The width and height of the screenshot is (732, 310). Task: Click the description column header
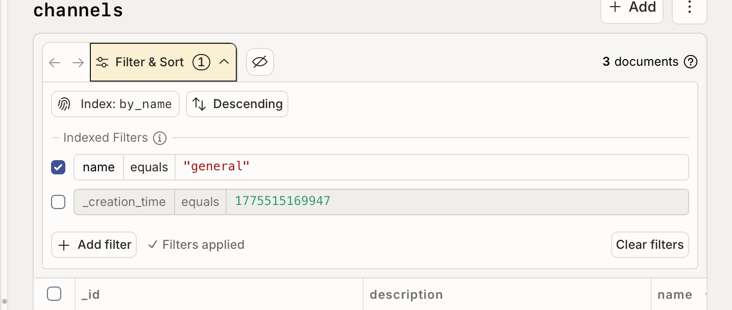[507, 294]
